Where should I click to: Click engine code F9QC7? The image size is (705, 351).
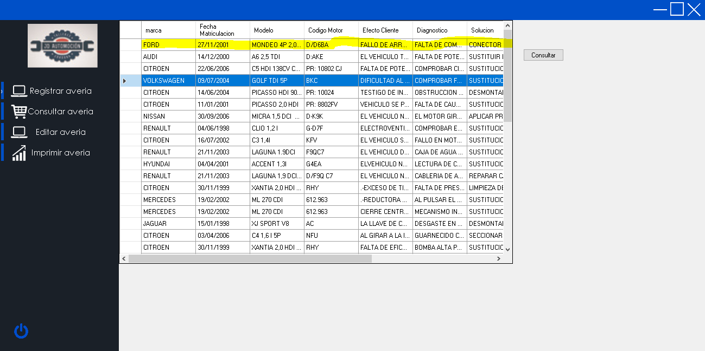(x=331, y=152)
